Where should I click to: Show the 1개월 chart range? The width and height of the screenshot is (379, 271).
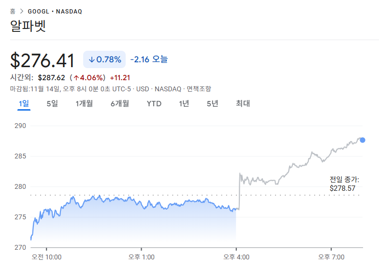pyautogui.click(x=84, y=103)
